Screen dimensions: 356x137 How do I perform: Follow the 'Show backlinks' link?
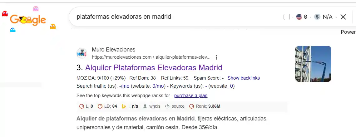[244, 78]
